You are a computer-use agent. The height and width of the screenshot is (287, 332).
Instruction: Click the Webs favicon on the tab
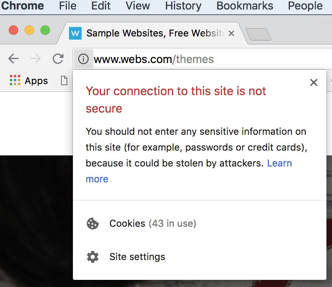point(75,33)
